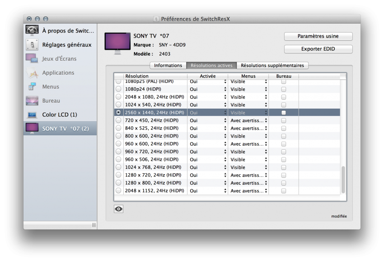Open À propos de SwitchResX sidebar entry

click(60, 31)
